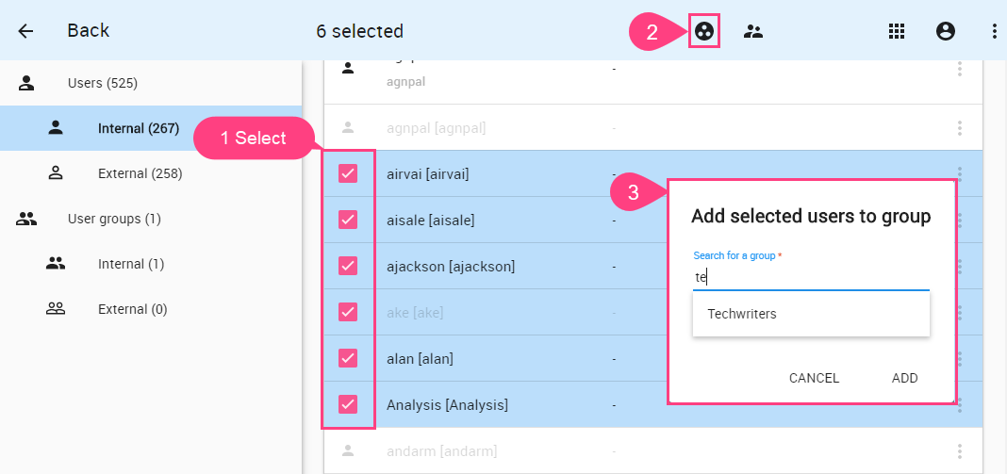Uncheck the ajackson user checkbox

click(348, 266)
